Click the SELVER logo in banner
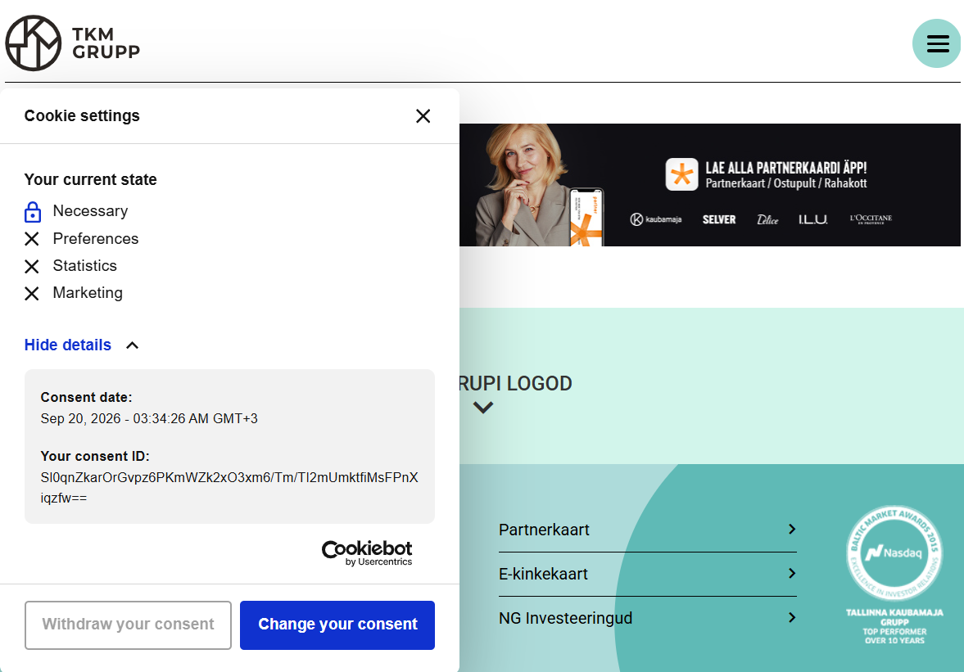The width and height of the screenshot is (964, 672). coord(719,219)
